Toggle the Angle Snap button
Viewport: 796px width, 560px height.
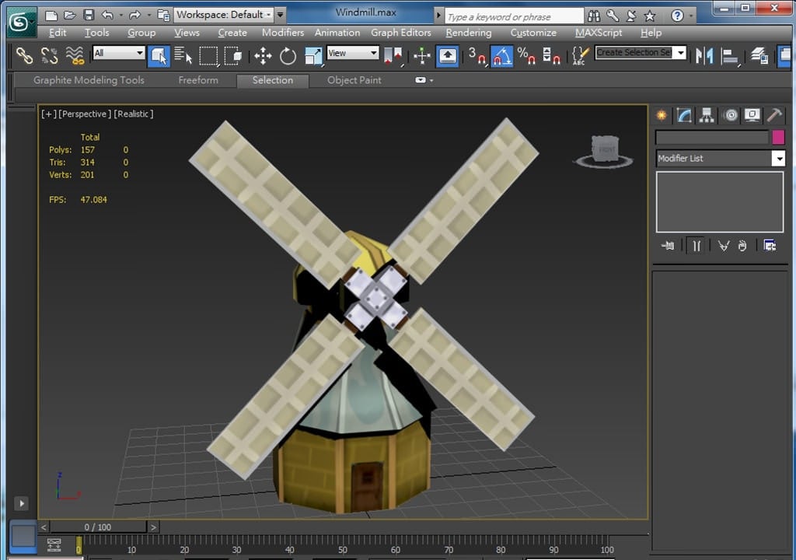501,55
